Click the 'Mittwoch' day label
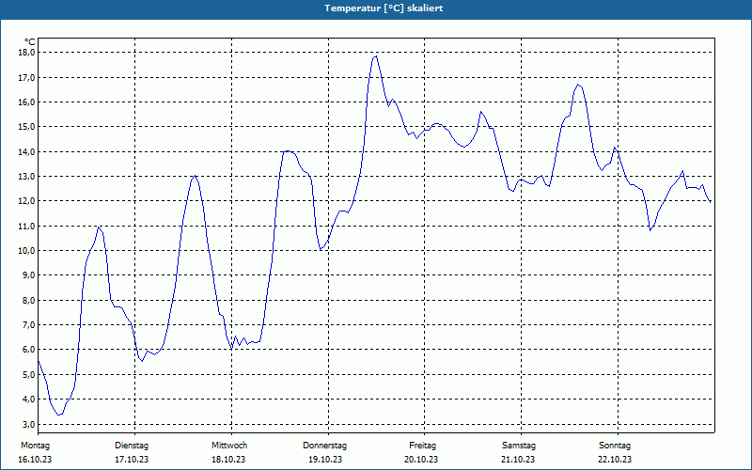 [229, 446]
